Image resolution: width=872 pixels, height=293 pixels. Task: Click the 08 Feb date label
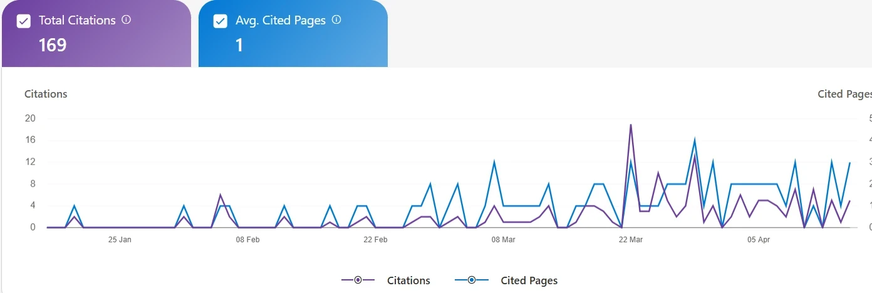247,239
